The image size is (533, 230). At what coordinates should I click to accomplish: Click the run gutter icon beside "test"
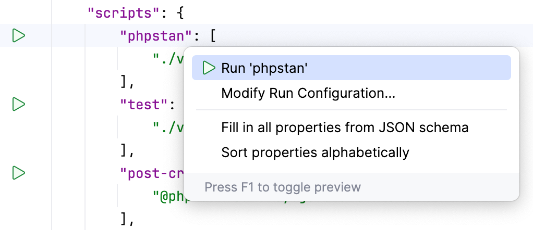point(19,104)
